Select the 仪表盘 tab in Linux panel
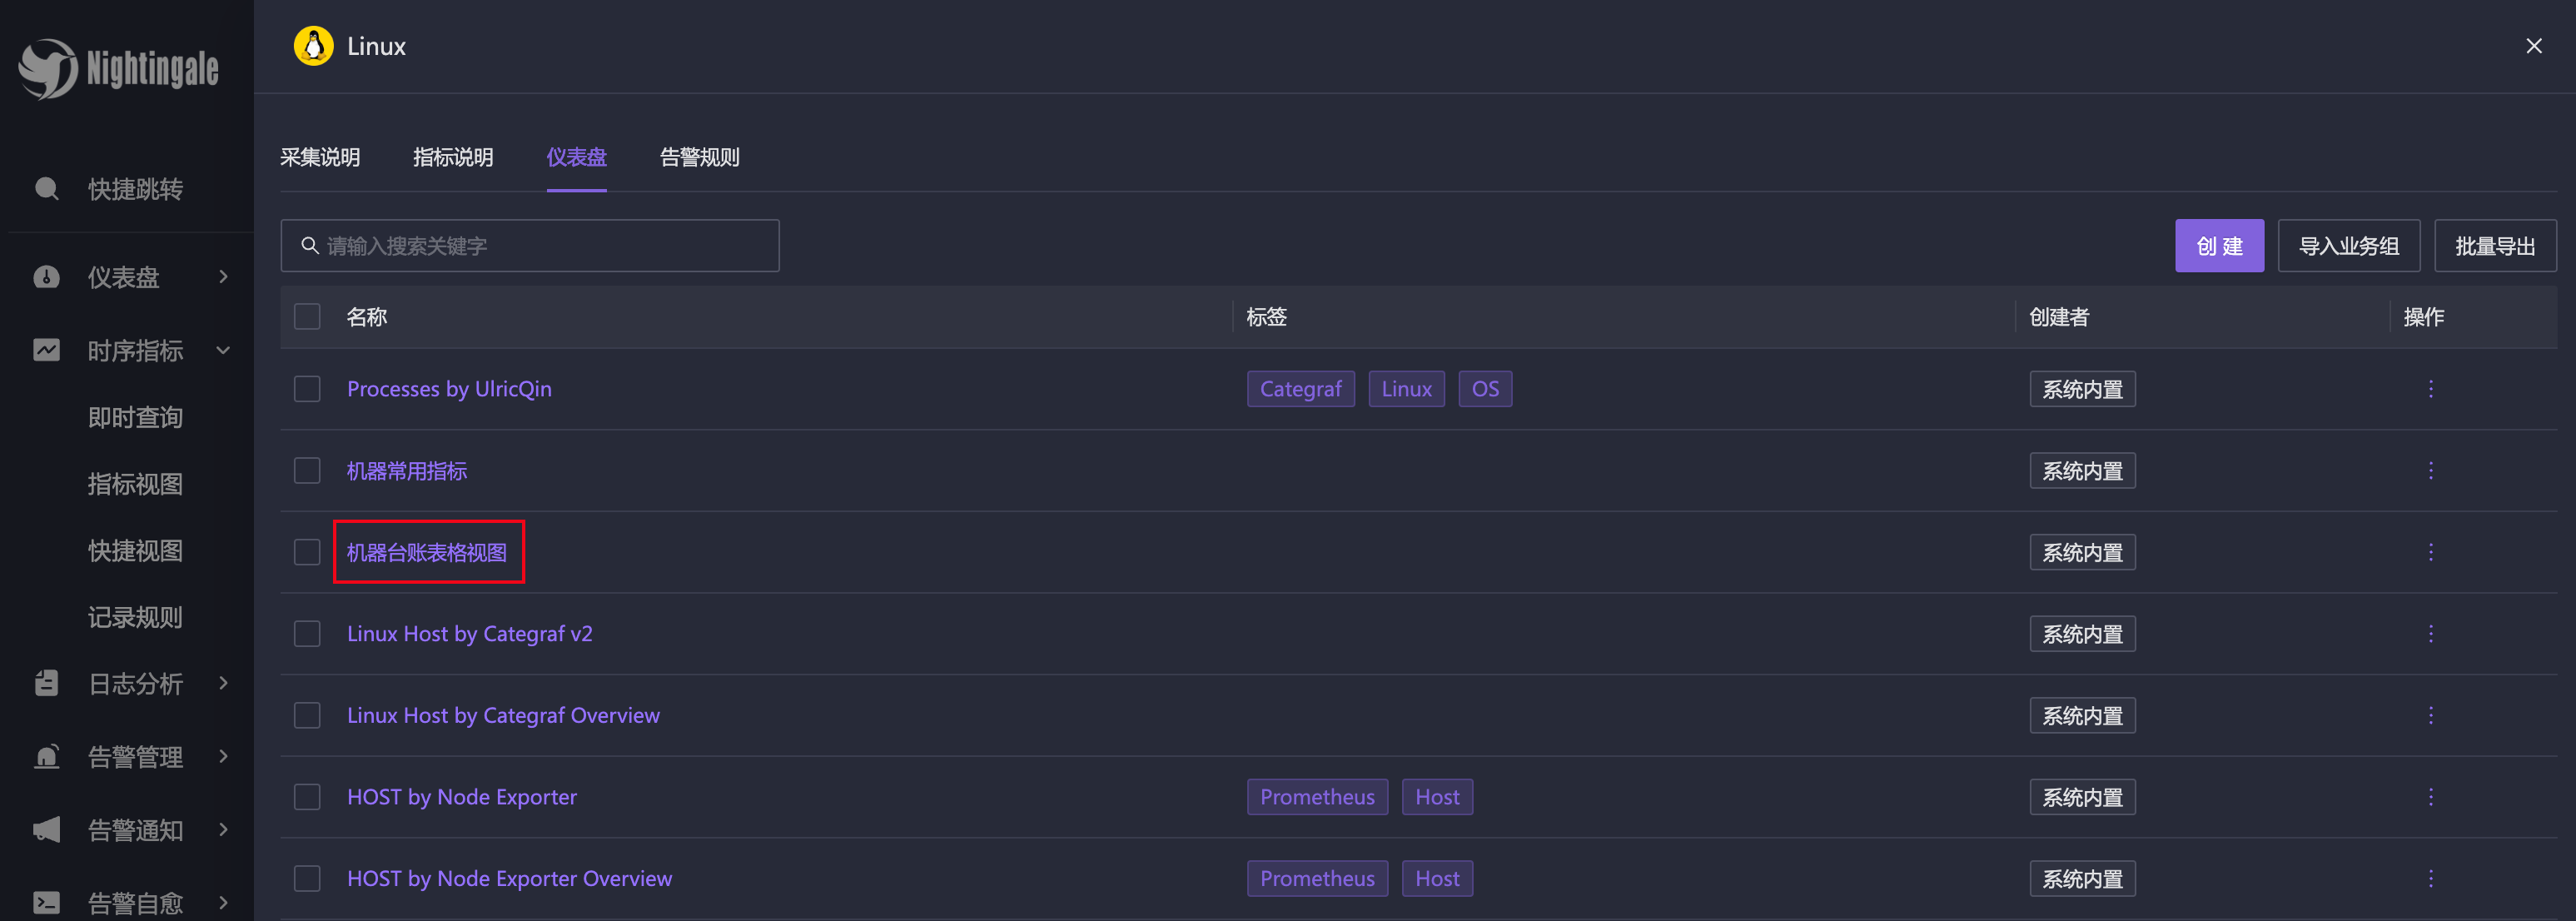 [576, 157]
